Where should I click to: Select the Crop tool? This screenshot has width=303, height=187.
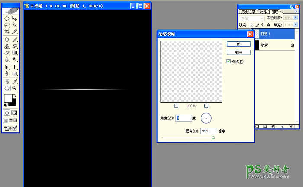7,32
